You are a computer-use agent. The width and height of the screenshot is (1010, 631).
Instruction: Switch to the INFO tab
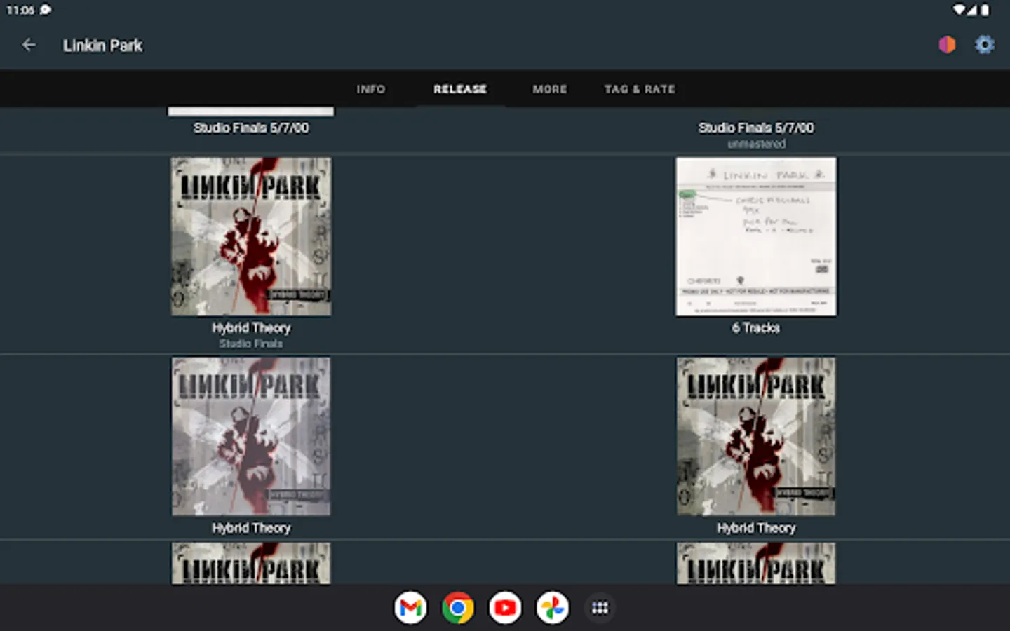point(370,89)
